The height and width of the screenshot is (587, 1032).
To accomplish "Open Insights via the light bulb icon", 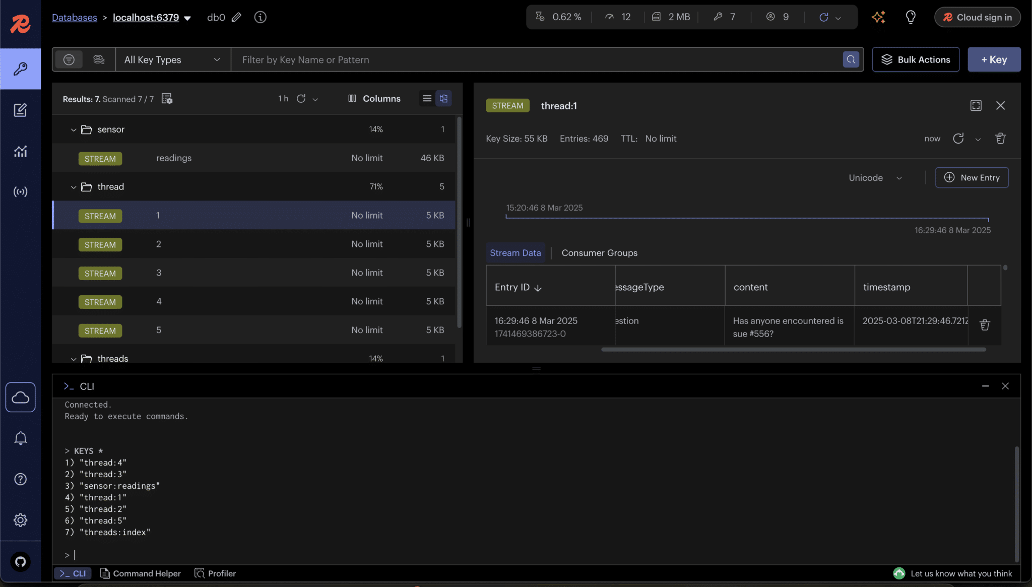I will click(x=911, y=17).
